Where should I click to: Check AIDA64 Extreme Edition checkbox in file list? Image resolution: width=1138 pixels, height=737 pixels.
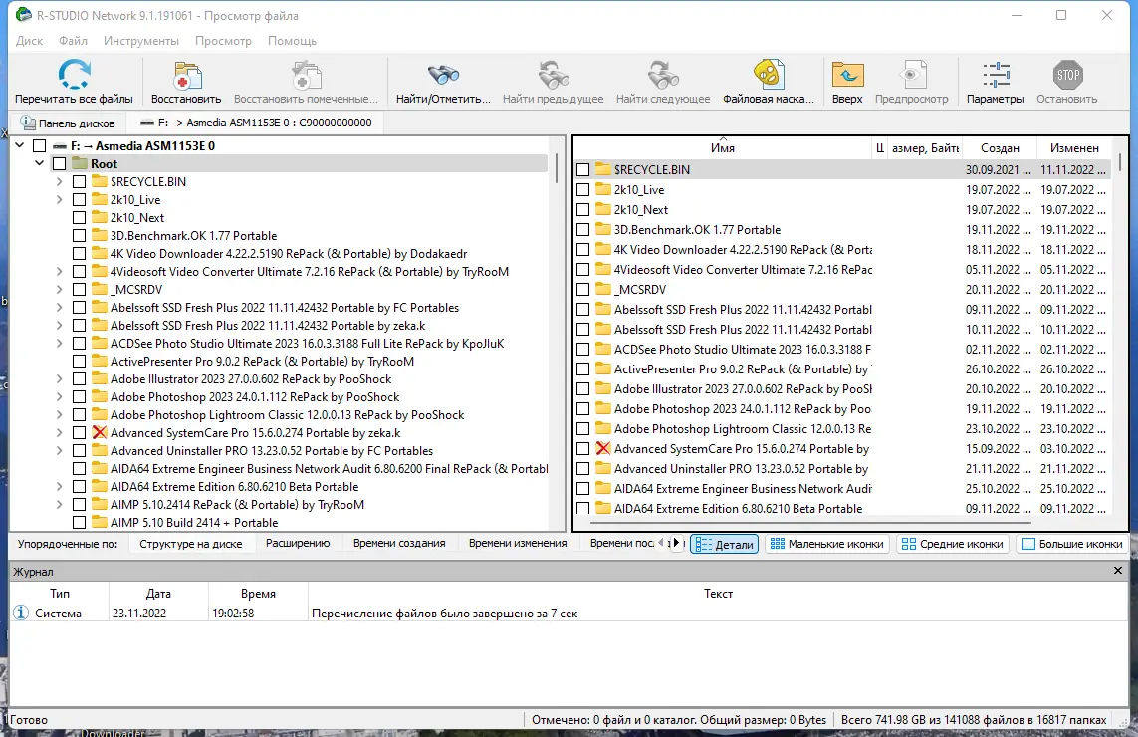(x=582, y=508)
